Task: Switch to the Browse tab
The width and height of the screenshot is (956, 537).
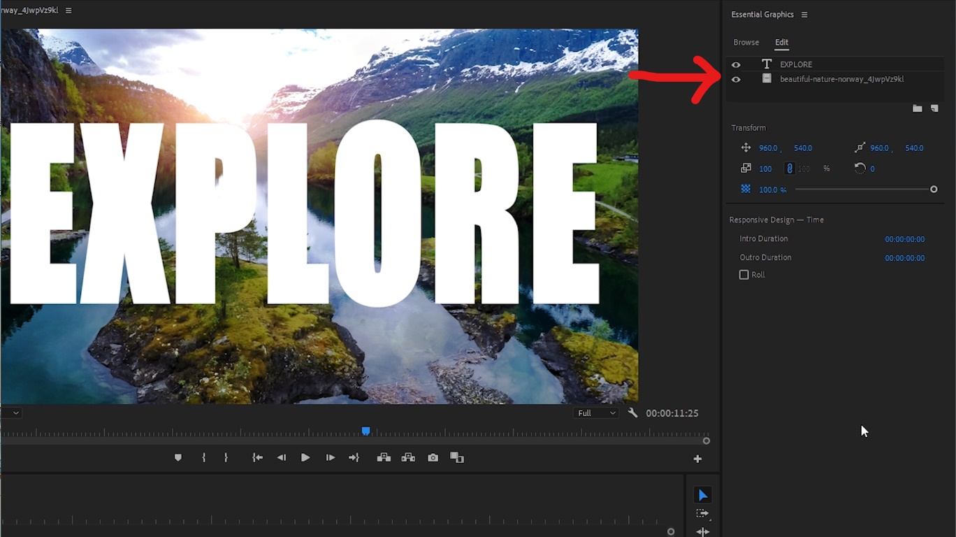Action: [x=746, y=43]
